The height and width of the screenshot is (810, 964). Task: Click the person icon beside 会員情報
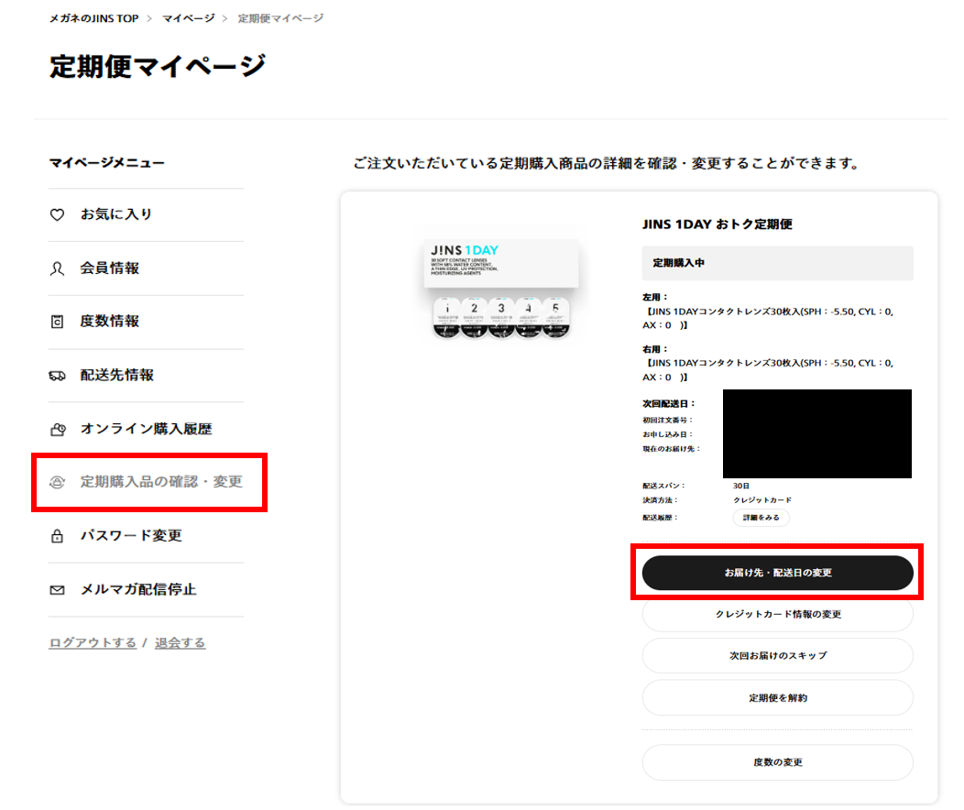click(x=57, y=268)
